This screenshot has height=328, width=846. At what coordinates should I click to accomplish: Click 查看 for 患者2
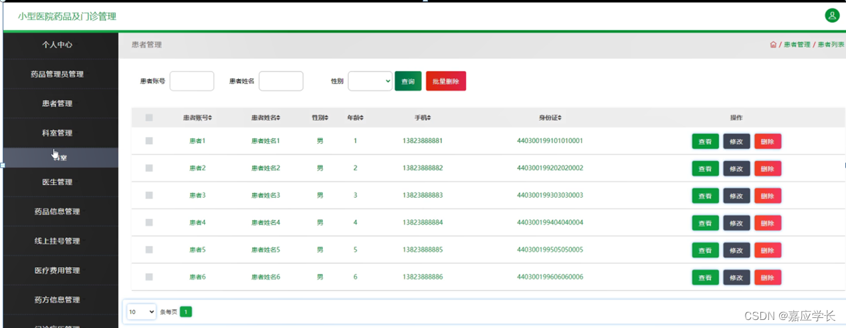click(706, 168)
